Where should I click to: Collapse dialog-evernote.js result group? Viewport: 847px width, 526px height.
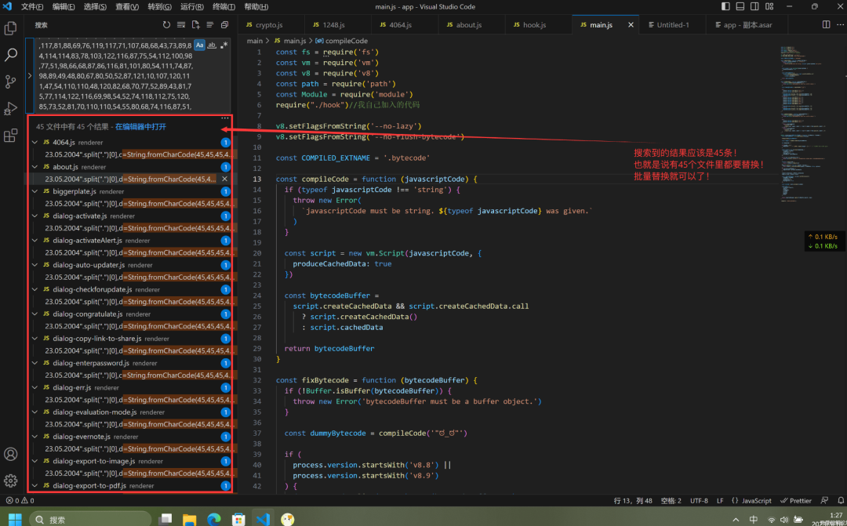[35, 437]
